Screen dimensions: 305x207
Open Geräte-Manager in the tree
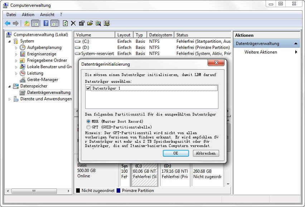[42, 80]
